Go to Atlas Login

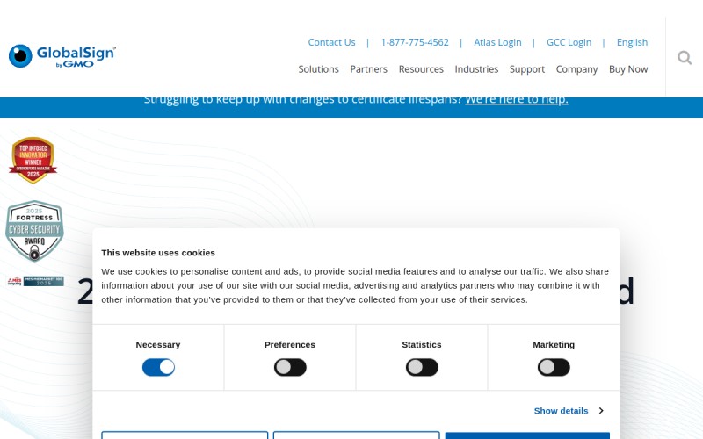(497, 42)
